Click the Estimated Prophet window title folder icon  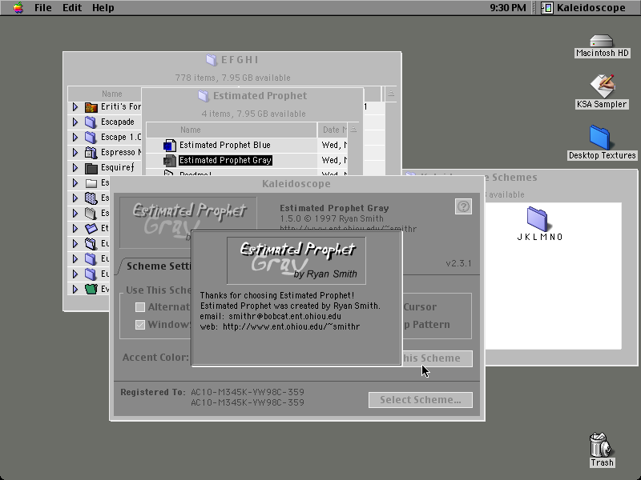pyautogui.click(x=204, y=96)
